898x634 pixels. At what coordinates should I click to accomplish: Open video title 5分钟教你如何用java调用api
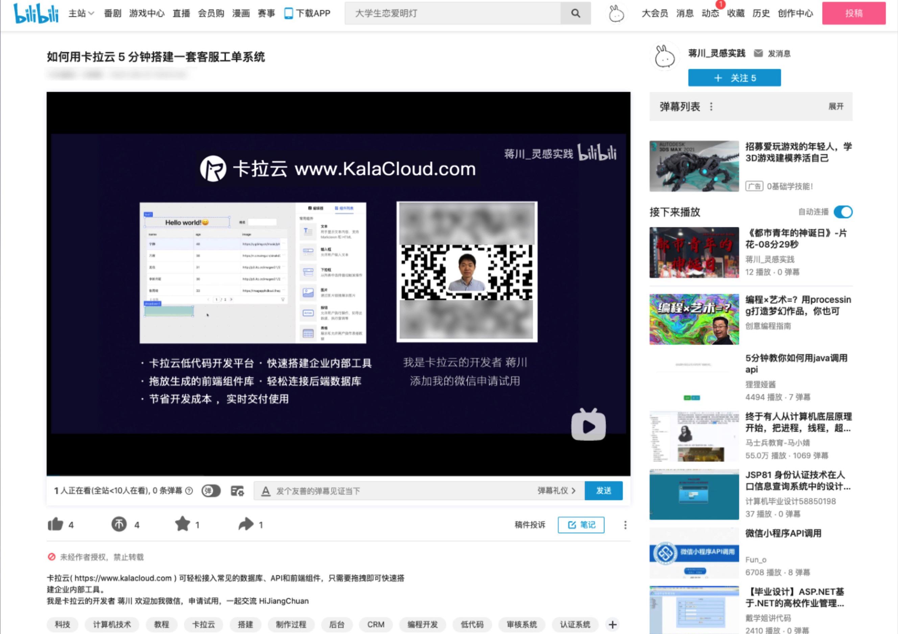[796, 364]
